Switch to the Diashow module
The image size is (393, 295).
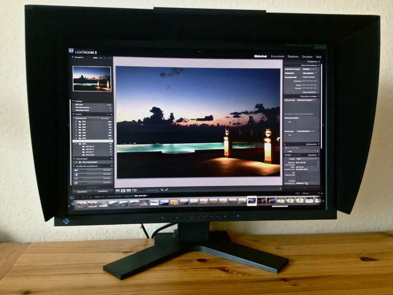click(293, 57)
